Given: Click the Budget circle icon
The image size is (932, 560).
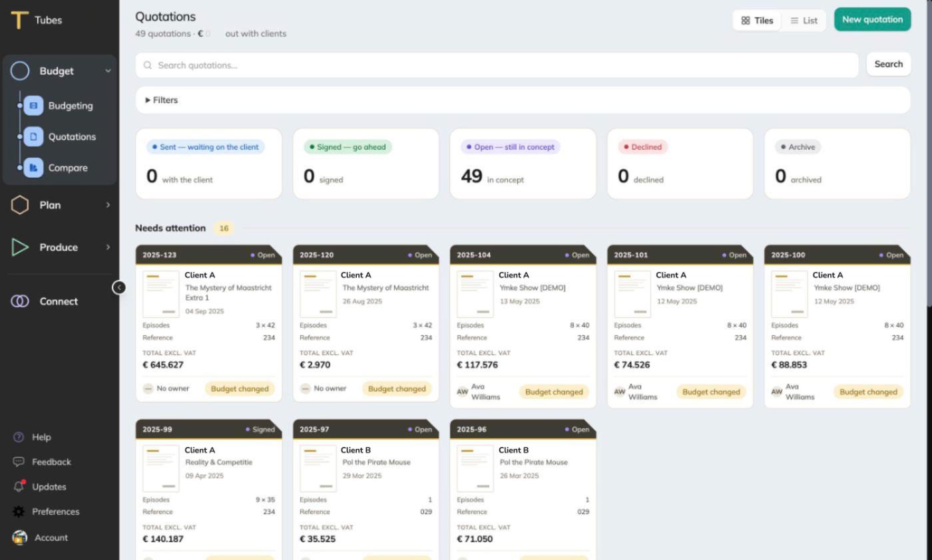Looking at the screenshot, I should click(x=20, y=71).
